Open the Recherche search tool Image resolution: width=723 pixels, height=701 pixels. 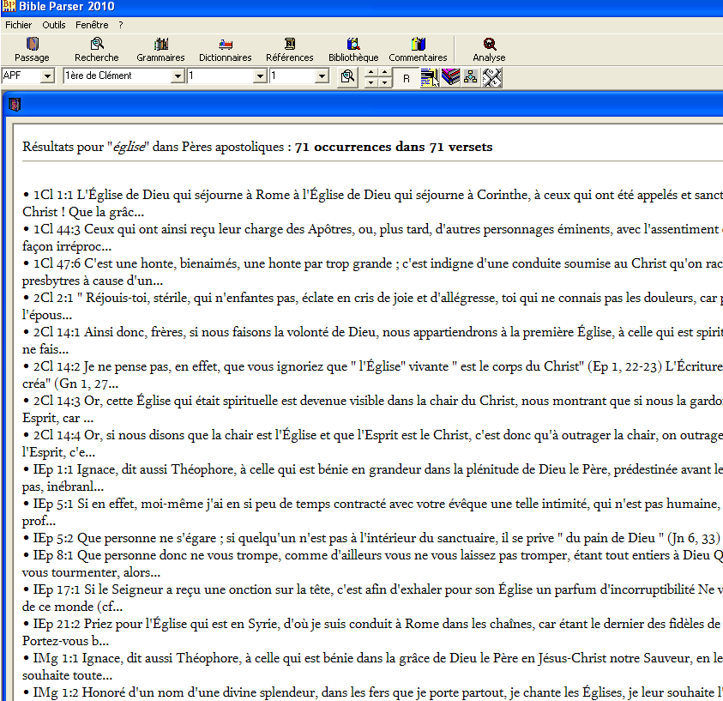pos(97,50)
